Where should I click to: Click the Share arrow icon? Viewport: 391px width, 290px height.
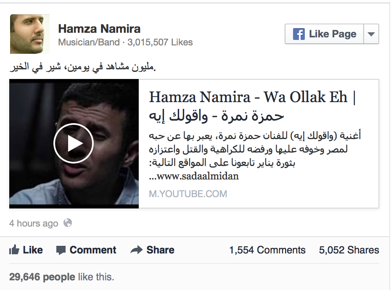136,250
